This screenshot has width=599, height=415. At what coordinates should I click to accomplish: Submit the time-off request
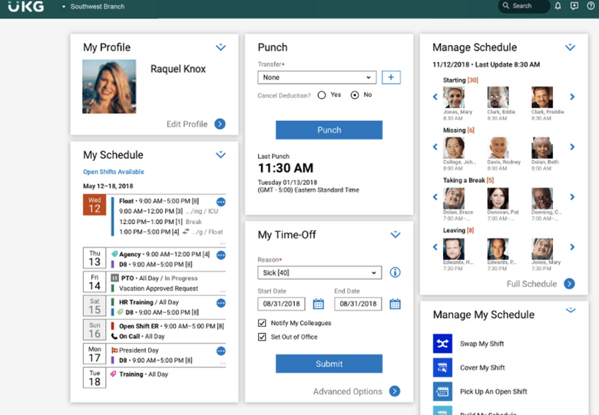point(329,364)
